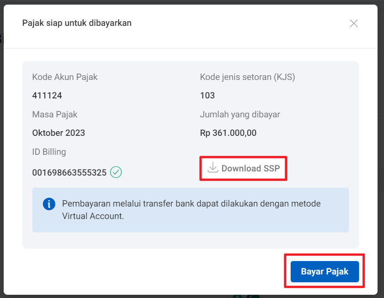Click the ID Billing label
The width and height of the screenshot is (384, 298).
(x=49, y=152)
